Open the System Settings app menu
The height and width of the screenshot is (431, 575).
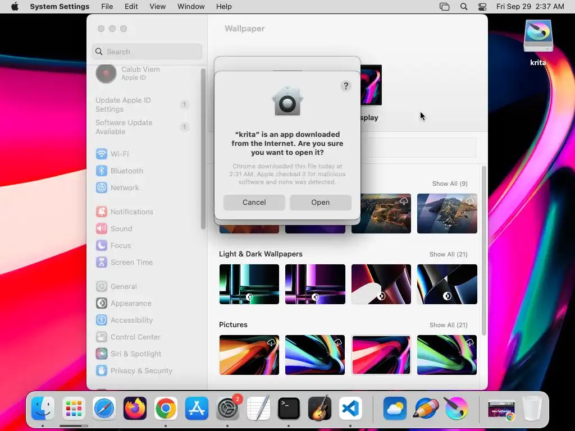(x=60, y=7)
